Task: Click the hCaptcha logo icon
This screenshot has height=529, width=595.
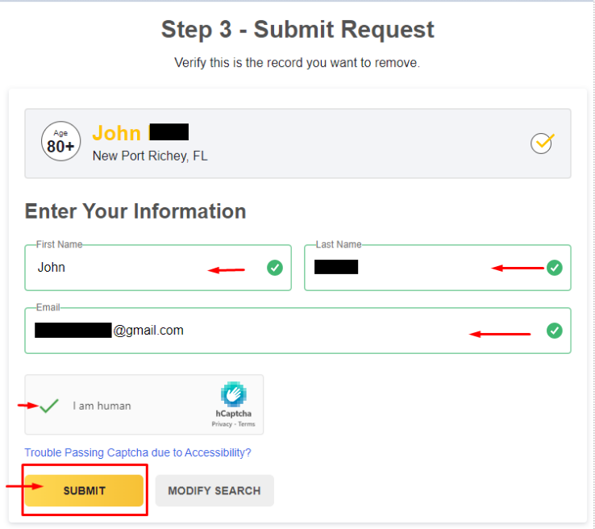Action: point(233,395)
